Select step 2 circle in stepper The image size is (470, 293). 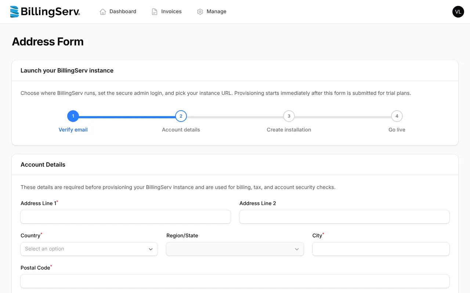click(181, 116)
